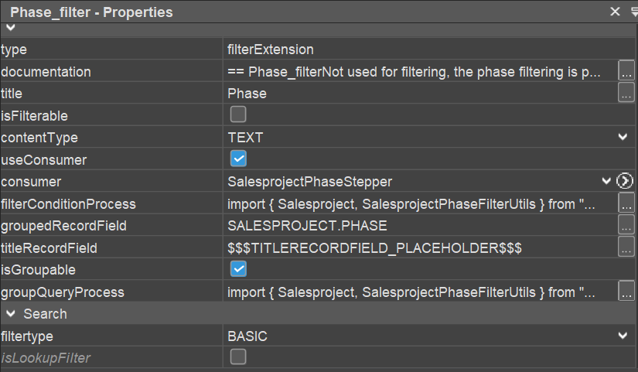638x372 pixels.
Task: Select the groupedRecordField value SALESPROJECT.PHASE
Action: (x=418, y=226)
